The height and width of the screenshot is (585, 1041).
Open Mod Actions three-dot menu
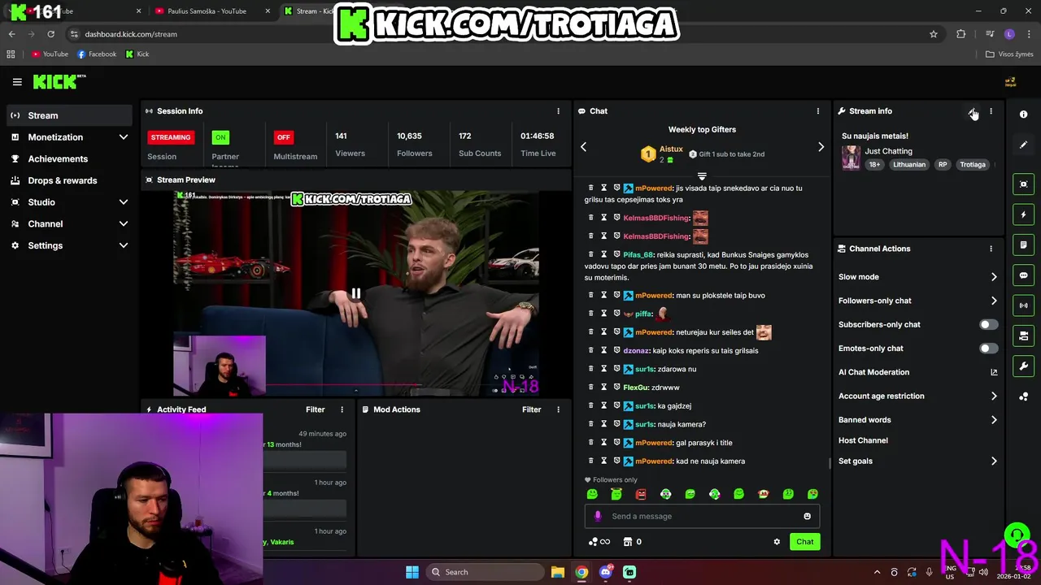click(x=558, y=409)
